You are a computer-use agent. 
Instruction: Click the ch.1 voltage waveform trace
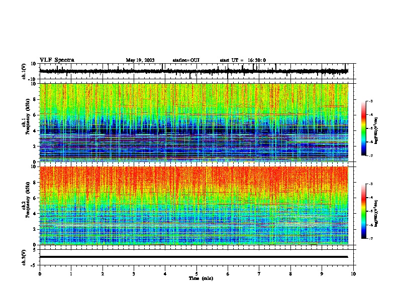pos(193,71)
